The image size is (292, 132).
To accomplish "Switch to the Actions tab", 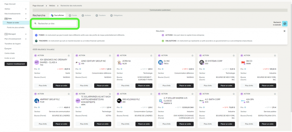I will pos(86,15).
